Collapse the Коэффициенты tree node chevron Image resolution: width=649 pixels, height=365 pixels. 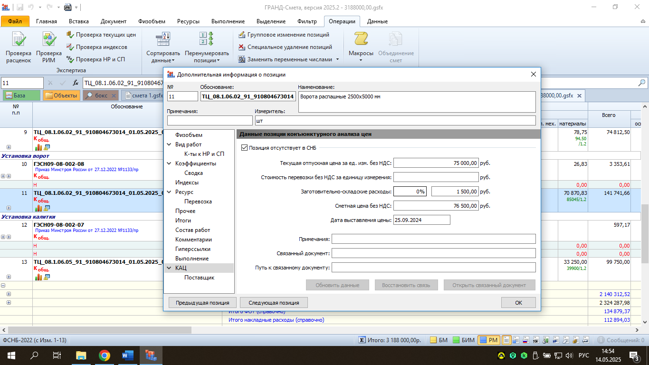click(x=169, y=163)
